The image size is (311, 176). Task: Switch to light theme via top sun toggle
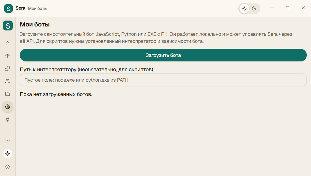[x=244, y=8]
